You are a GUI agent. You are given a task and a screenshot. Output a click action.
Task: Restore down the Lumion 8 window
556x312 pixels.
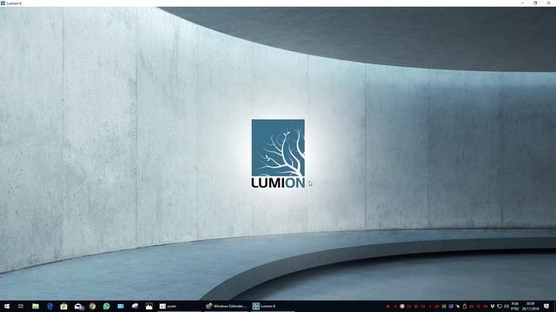pyautogui.click(x=535, y=3)
